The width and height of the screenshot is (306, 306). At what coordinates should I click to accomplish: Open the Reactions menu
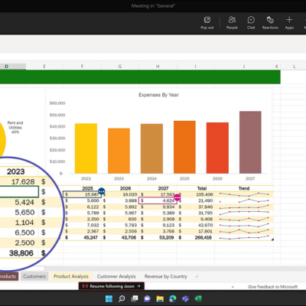[270, 23]
